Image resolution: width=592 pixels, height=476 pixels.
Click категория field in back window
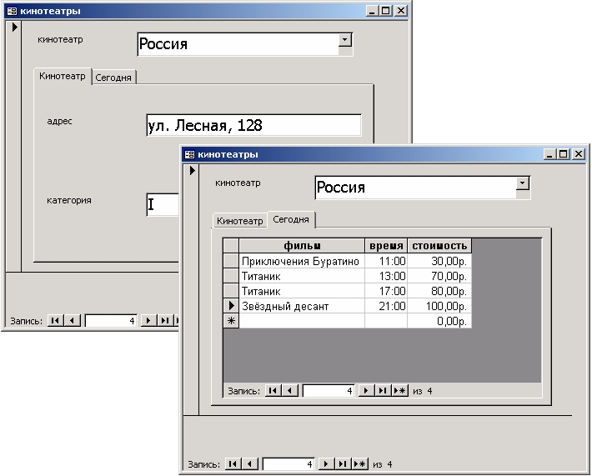[x=163, y=204]
